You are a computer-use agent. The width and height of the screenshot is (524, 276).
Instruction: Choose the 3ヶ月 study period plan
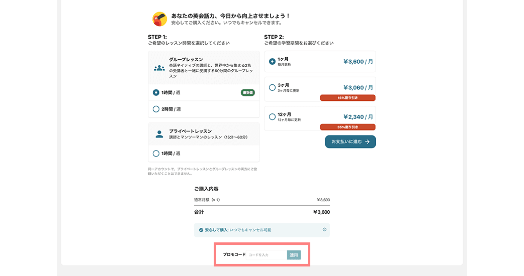click(x=272, y=88)
